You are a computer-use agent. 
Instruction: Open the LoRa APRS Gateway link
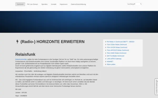tap(114, 59)
